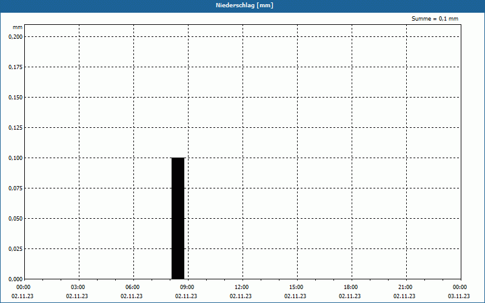
Task: Click the black precipitation bar near 09:00
Action: pyautogui.click(x=178, y=218)
